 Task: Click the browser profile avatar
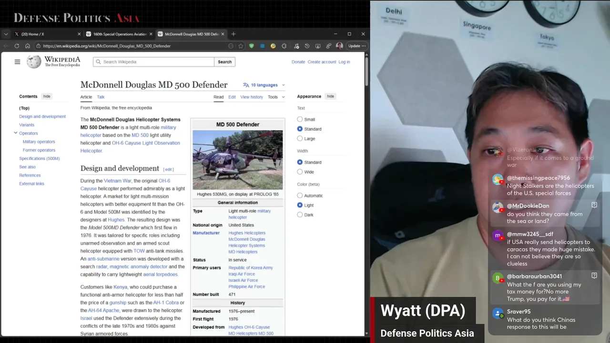coord(339,46)
